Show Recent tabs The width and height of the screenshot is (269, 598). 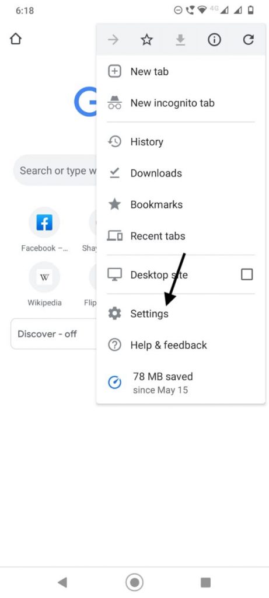point(181,236)
